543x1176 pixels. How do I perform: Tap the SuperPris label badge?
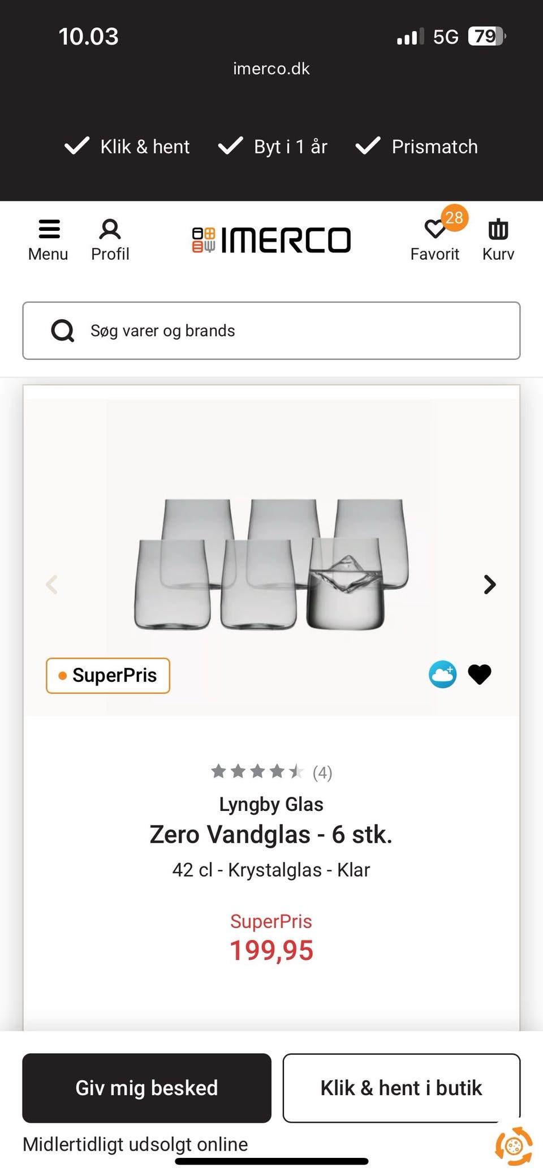pos(108,675)
